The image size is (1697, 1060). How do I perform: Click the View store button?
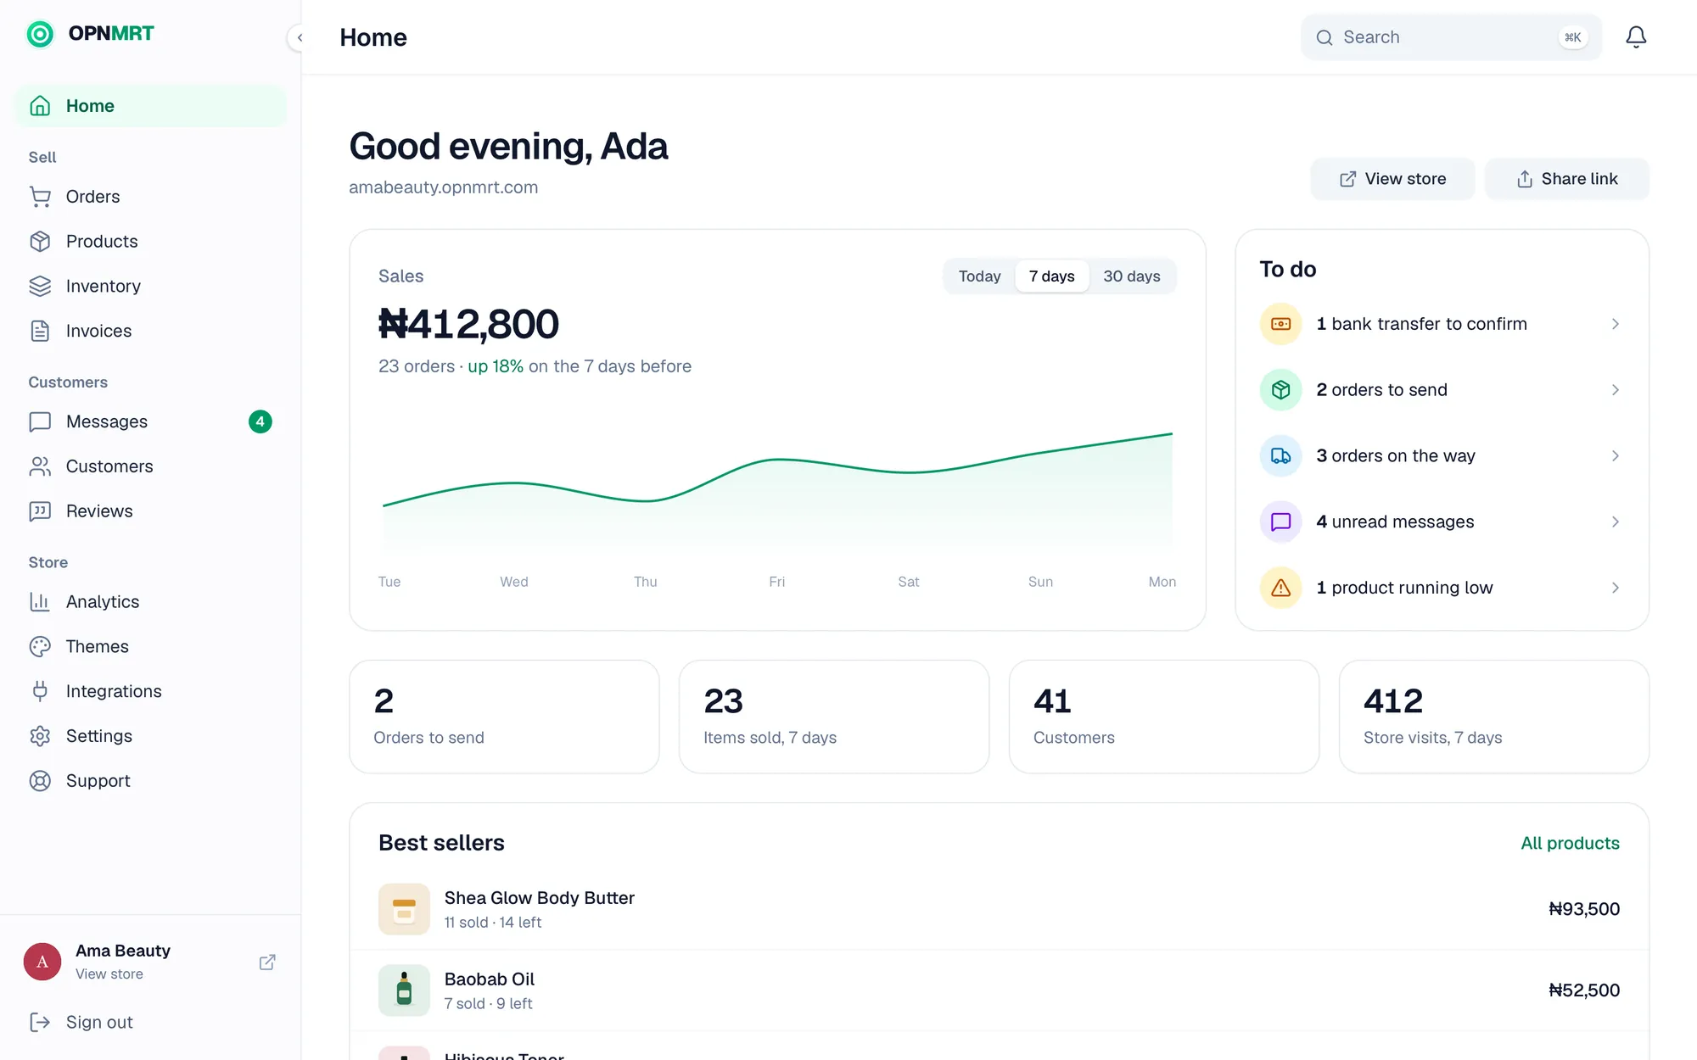(x=1392, y=179)
